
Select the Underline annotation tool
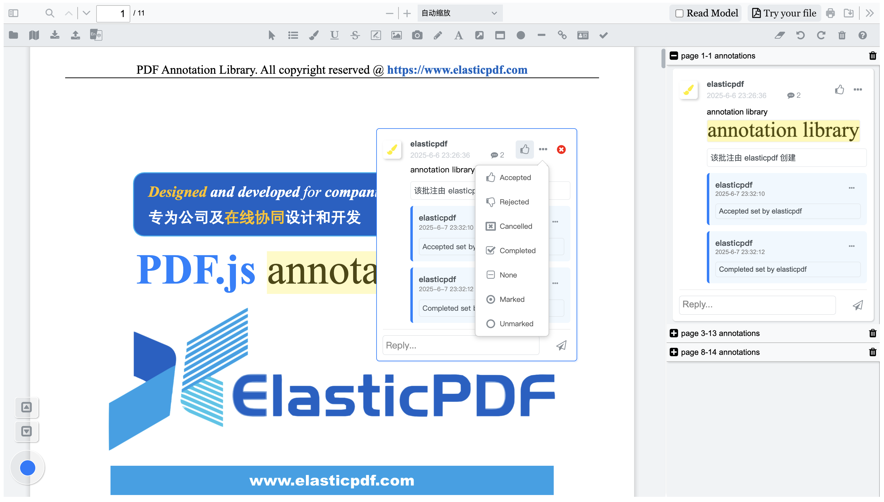[334, 35]
